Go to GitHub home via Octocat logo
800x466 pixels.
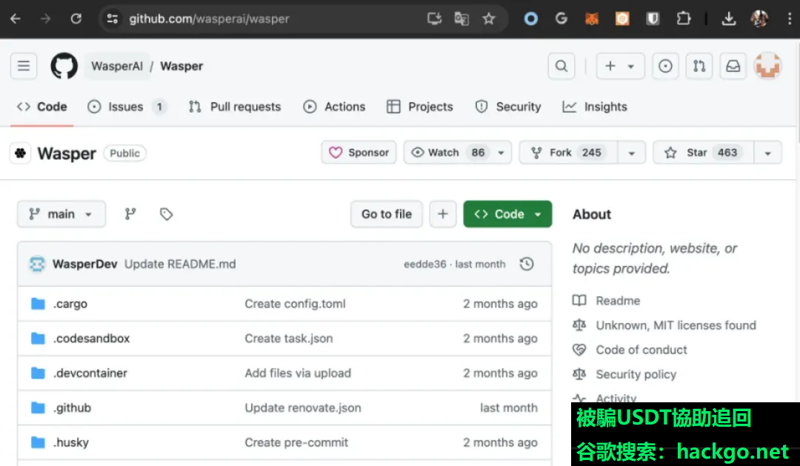click(x=64, y=66)
